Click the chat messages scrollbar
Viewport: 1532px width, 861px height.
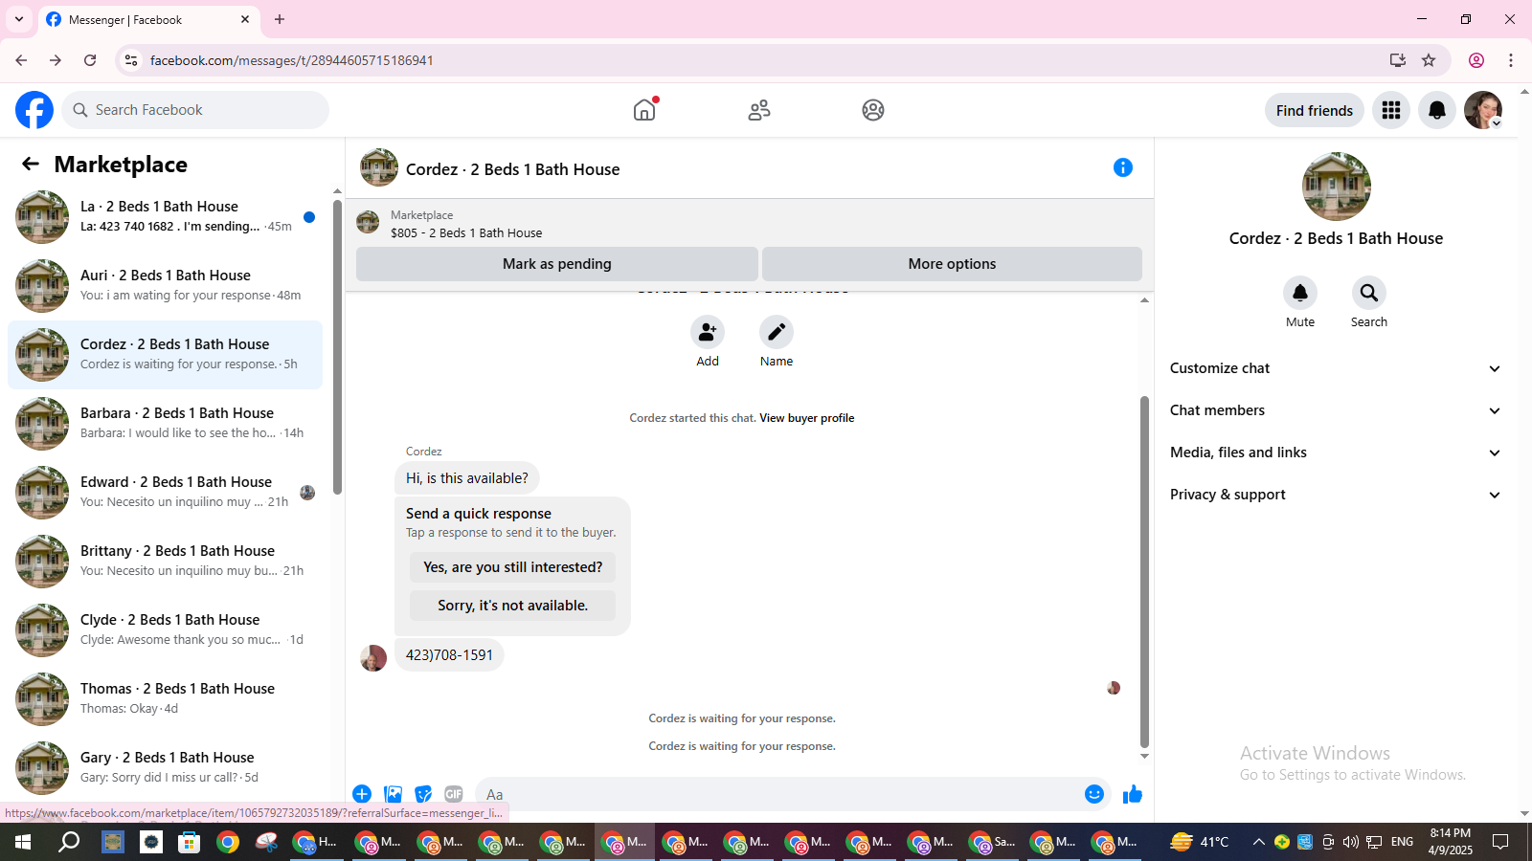point(1144,570)
